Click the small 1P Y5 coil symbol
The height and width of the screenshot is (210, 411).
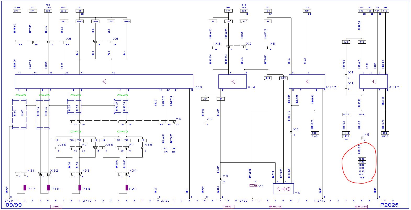252,185
